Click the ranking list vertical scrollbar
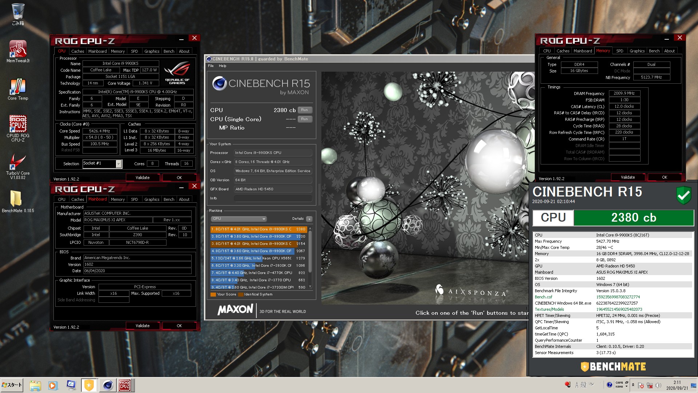This screenshot has width=698, height=393. (310, 257)
